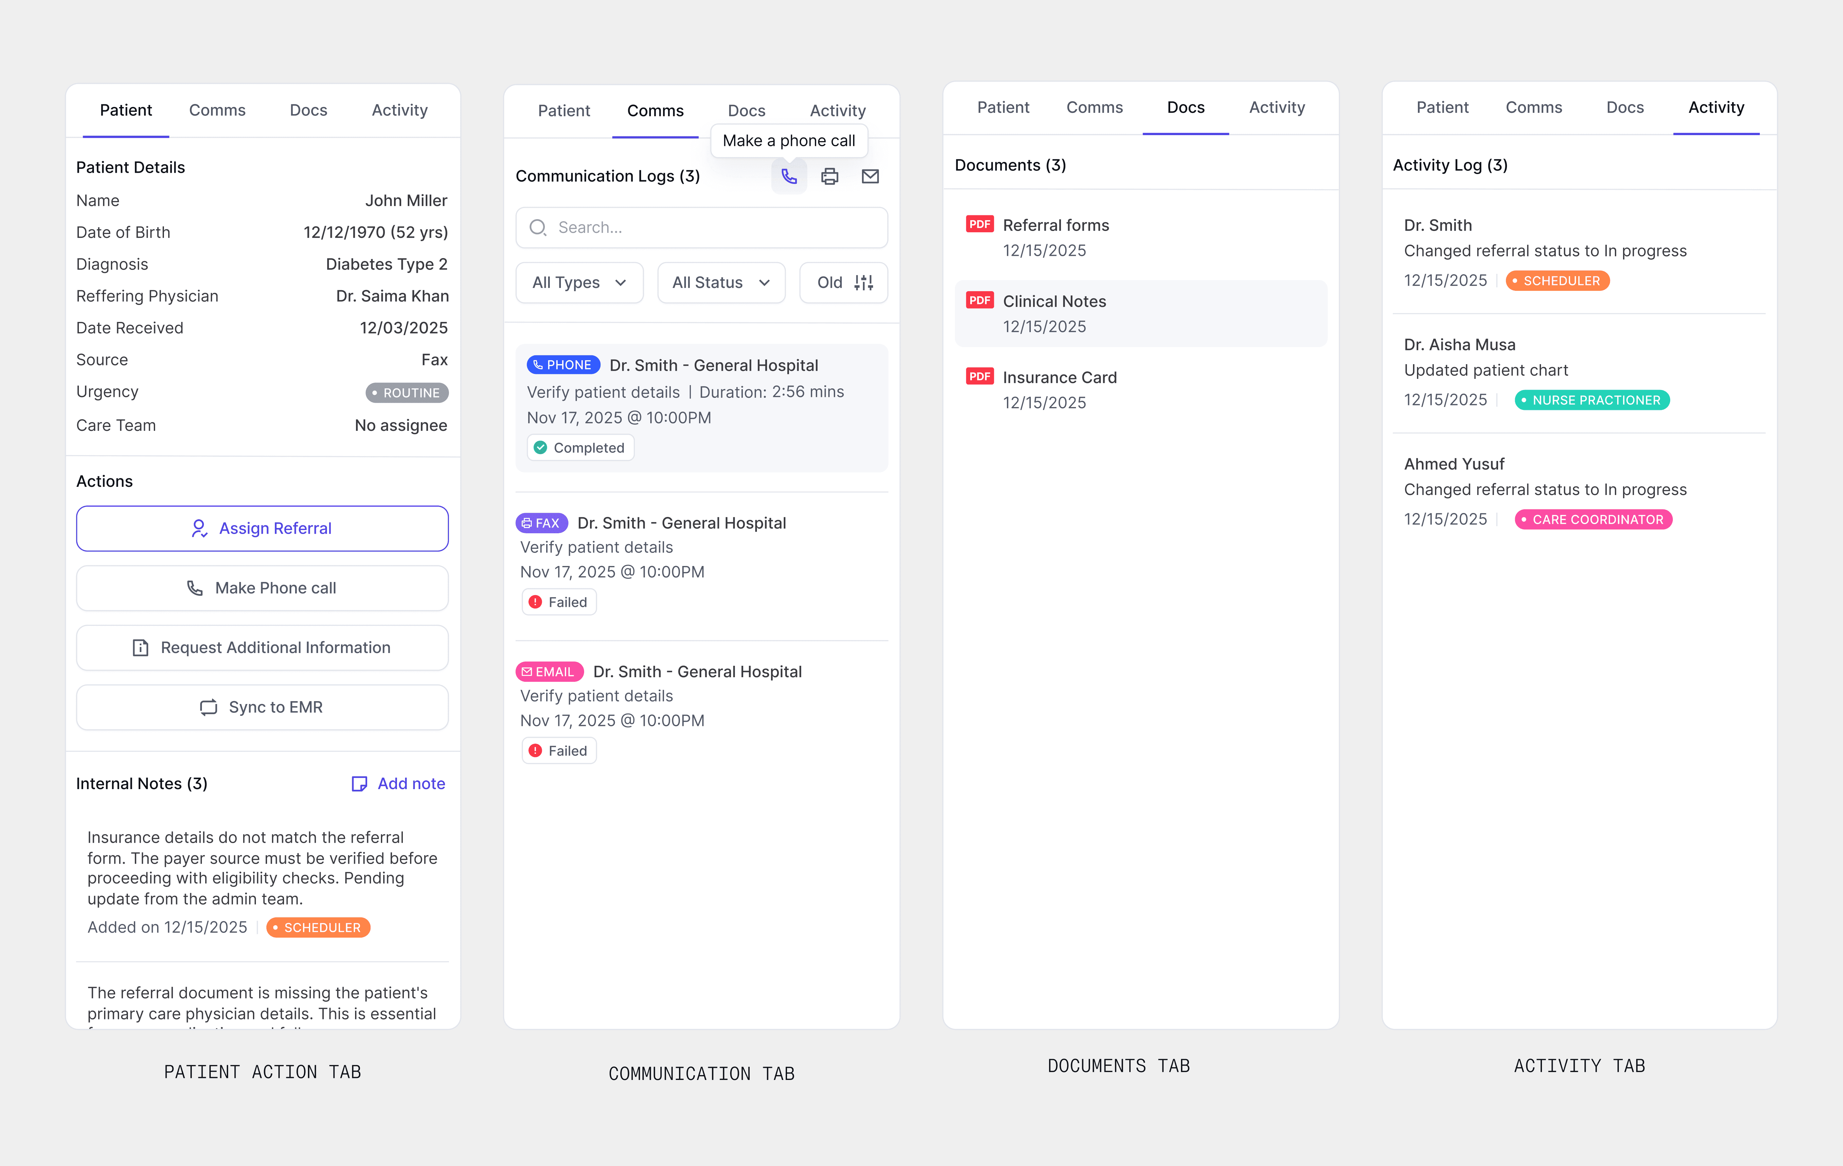
Task: Select the Clinical Notes document row
Action: tap(1140, 314)
